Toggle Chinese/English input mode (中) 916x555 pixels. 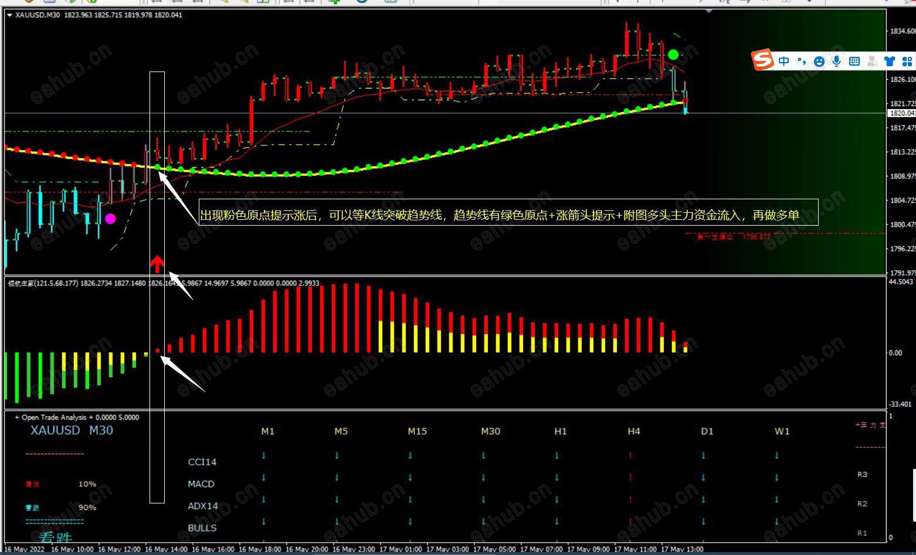pos(784,61)
